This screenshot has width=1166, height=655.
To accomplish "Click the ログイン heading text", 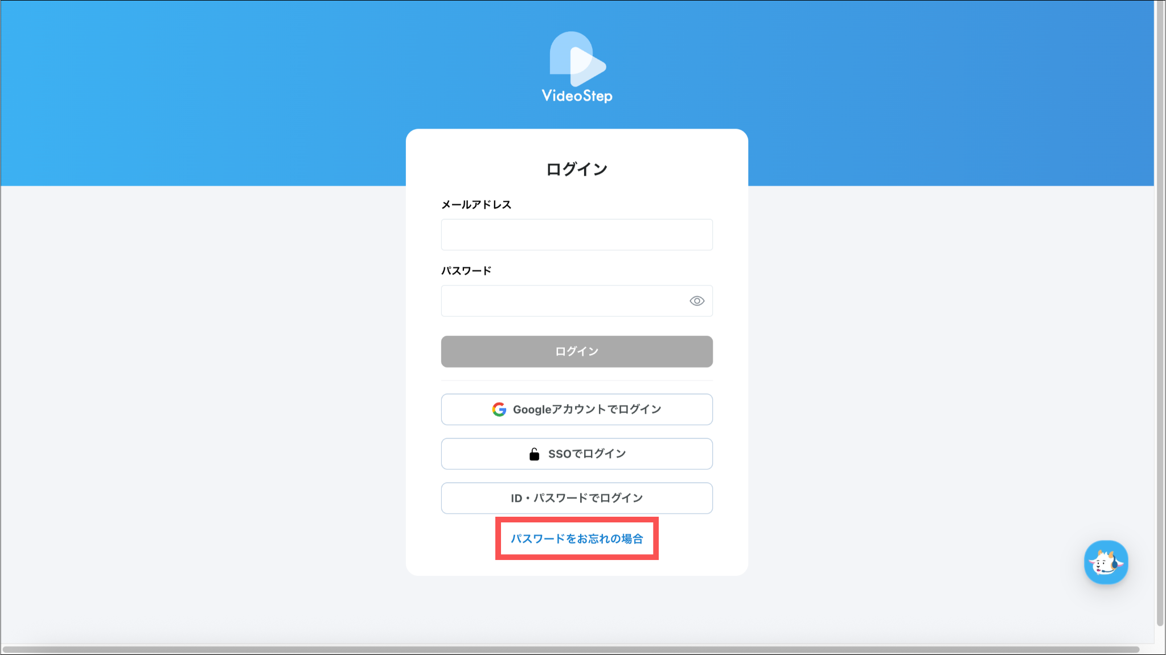I will coord(577,169).
